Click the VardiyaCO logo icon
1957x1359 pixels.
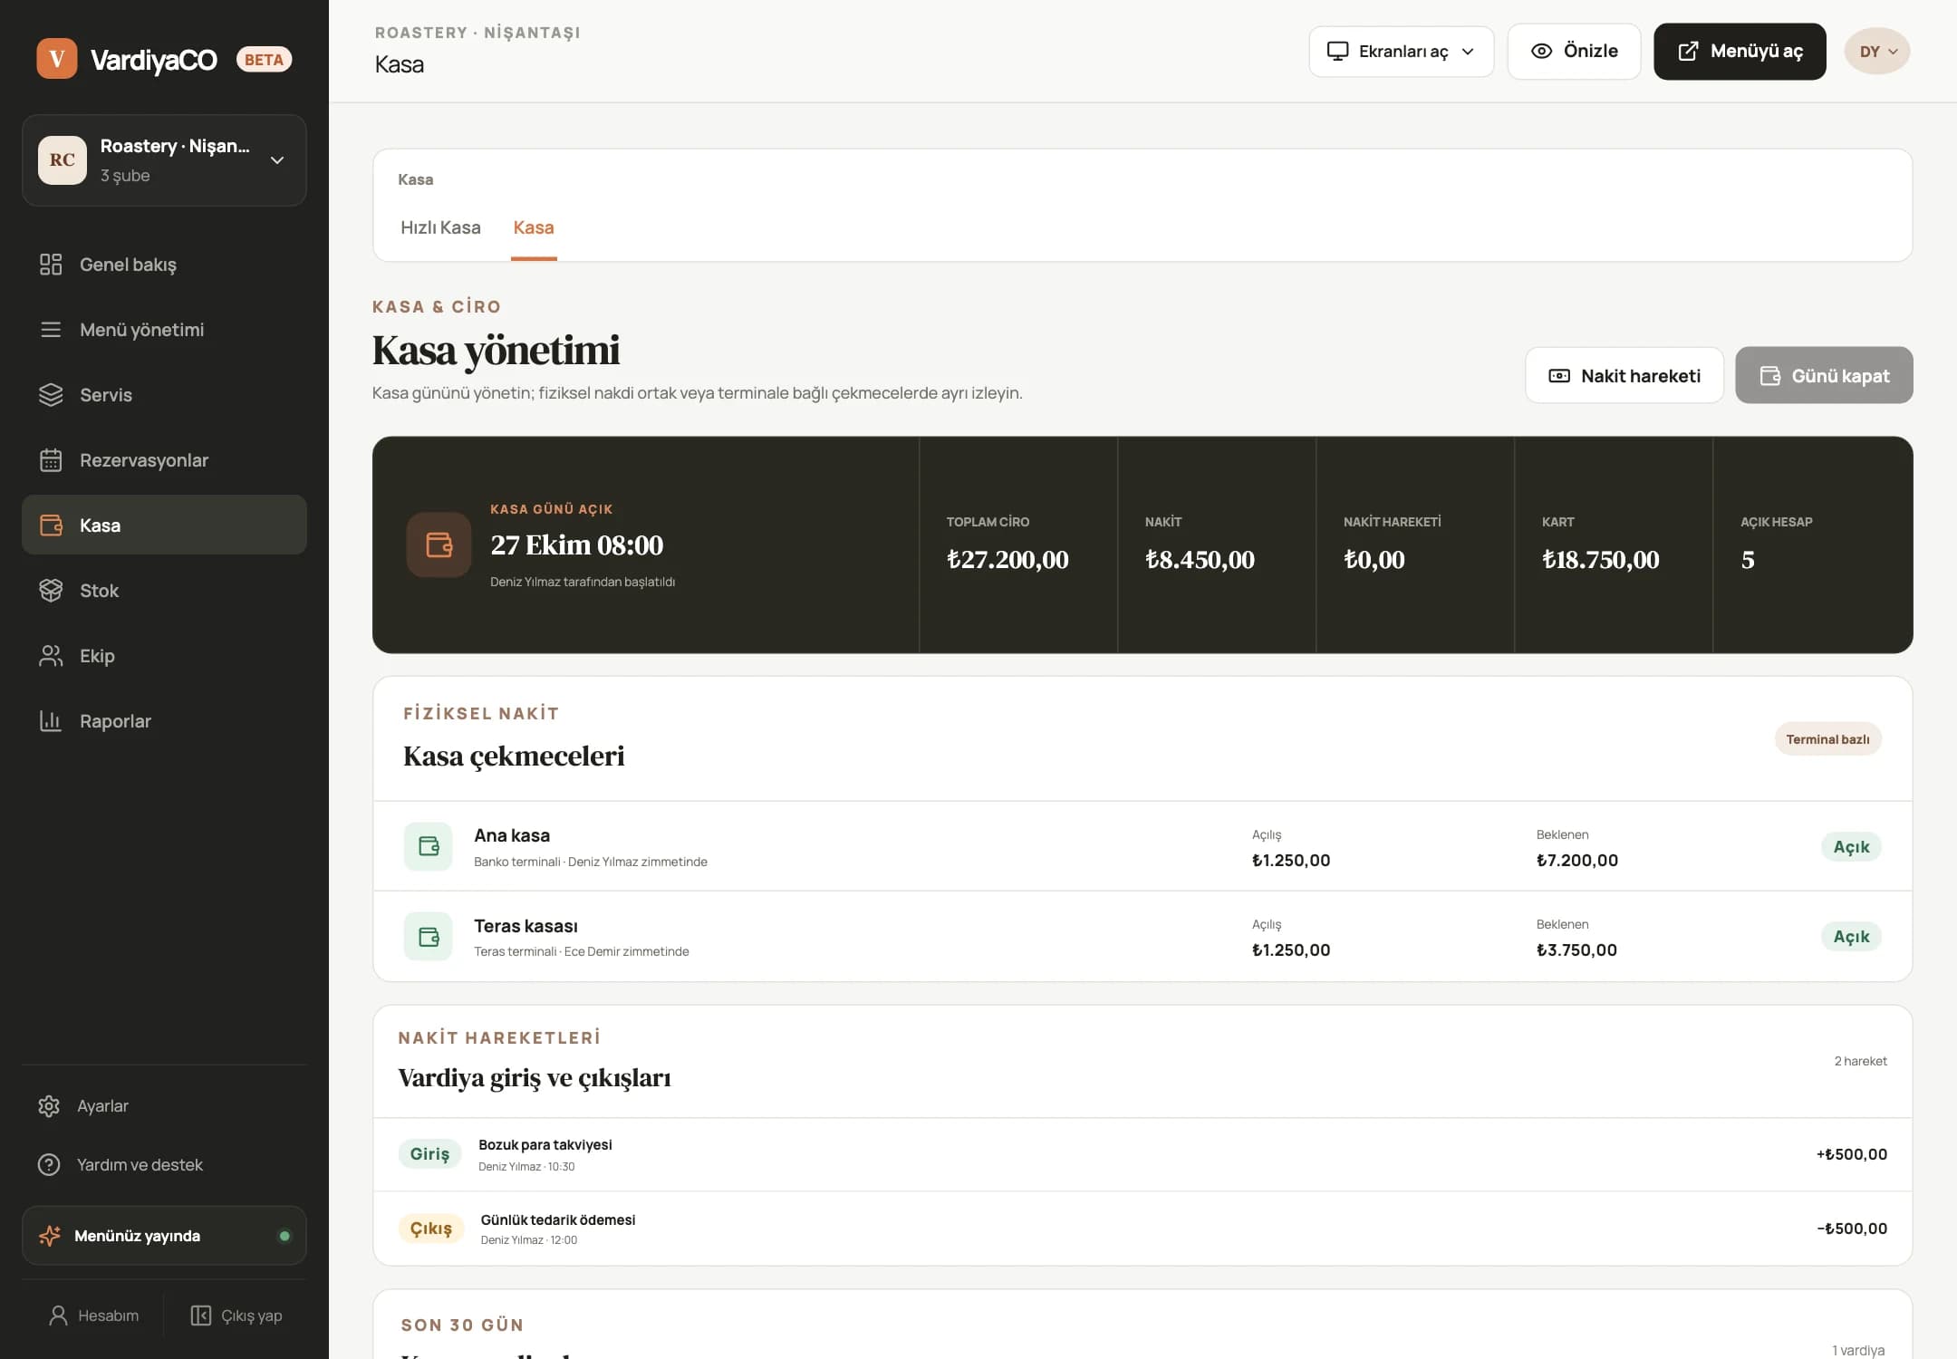(56, 59)
